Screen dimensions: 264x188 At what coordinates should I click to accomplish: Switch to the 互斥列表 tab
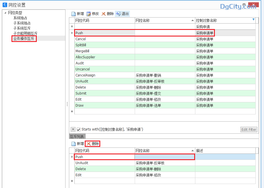click(77, 137)
